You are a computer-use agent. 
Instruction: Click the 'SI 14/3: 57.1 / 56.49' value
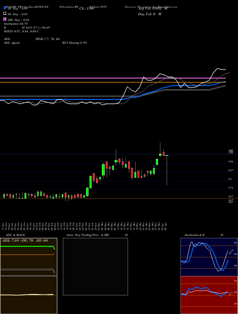pos(36,28)
